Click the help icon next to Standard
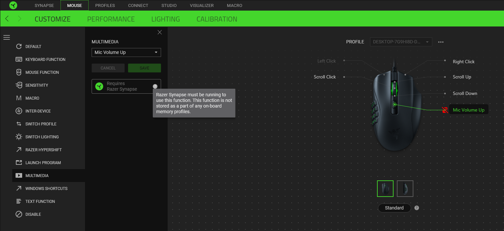504x231 pixels. point(417,208)
